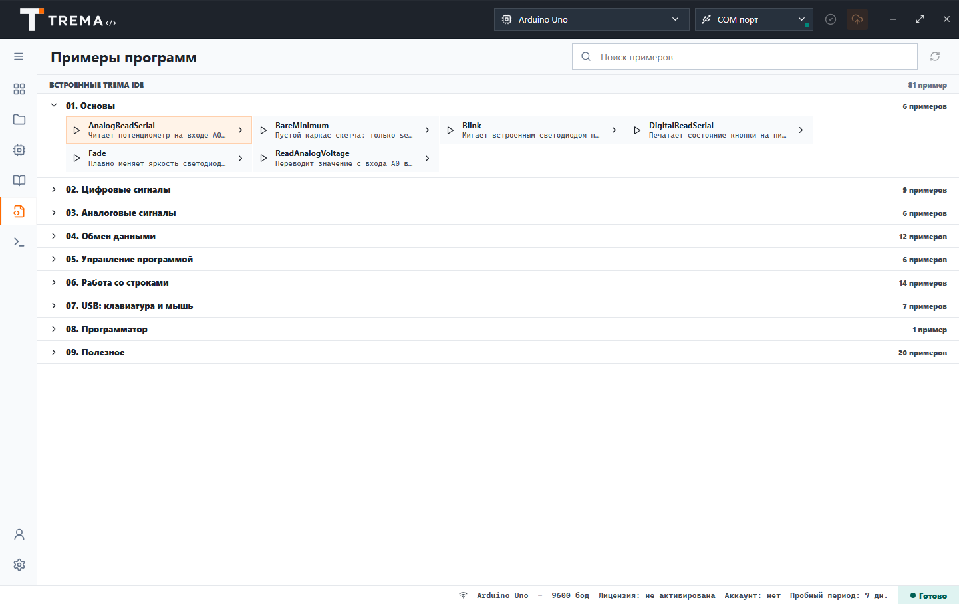Expand the 08. Программатор section

tap(54, 329)
